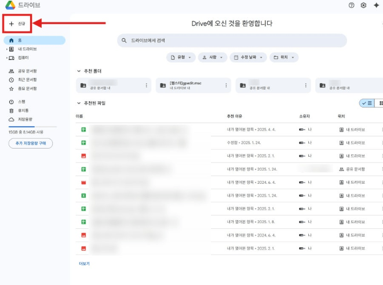Expand the 컴퓨터 tree arrow
383x285 pixels.
[x=6, y=58]
